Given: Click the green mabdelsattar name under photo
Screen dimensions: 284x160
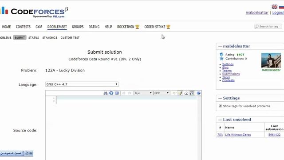Looking at the screenshot, I should pos(271,70).
